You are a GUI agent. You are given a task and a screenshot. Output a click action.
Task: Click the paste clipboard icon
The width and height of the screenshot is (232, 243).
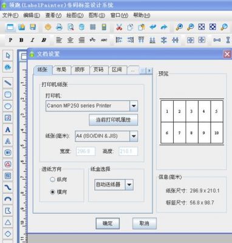pos(142,27)
